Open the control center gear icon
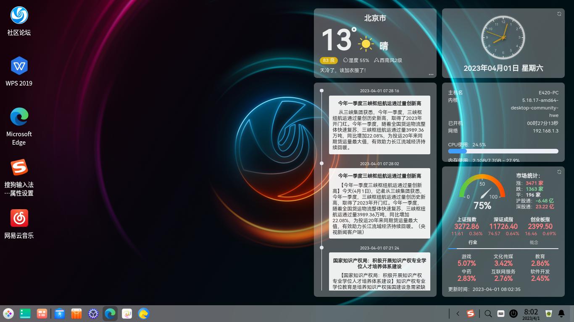 pyautogui.click(x=93, y=314)
